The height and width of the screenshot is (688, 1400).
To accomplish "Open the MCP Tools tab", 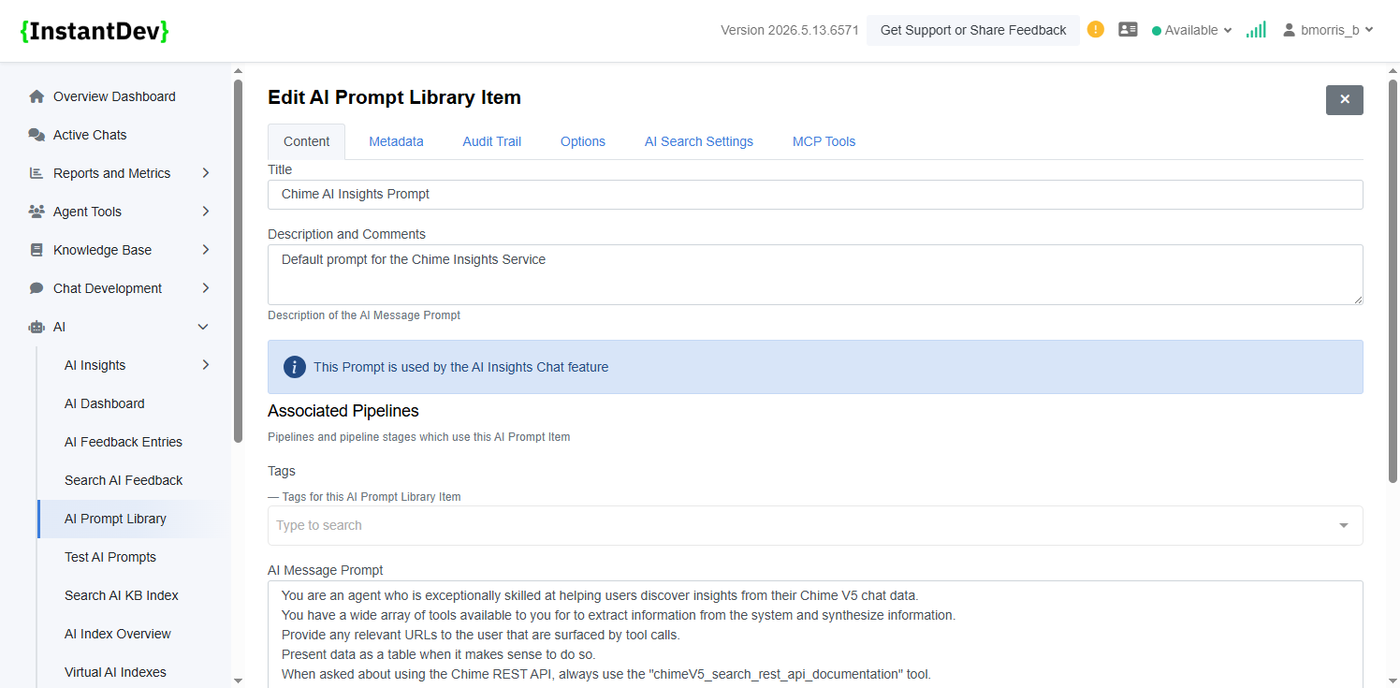I will (824, 141).
